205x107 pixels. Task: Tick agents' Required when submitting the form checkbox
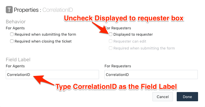(x=12, y=34)
